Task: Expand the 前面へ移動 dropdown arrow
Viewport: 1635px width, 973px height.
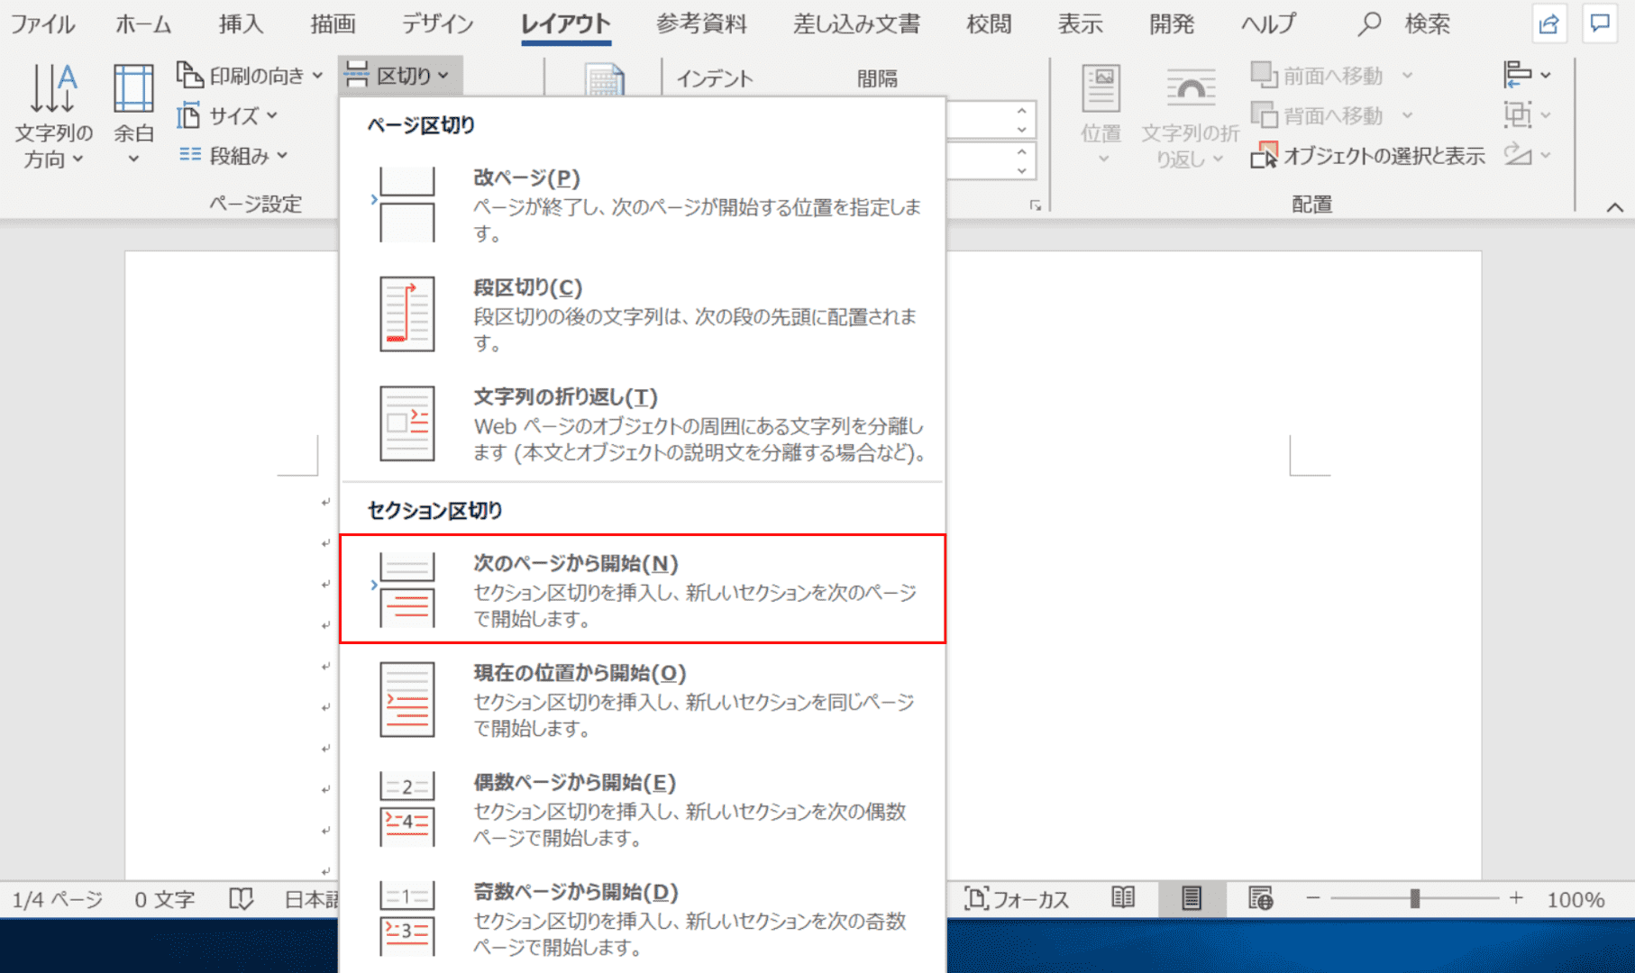Action: (1407, 76)
